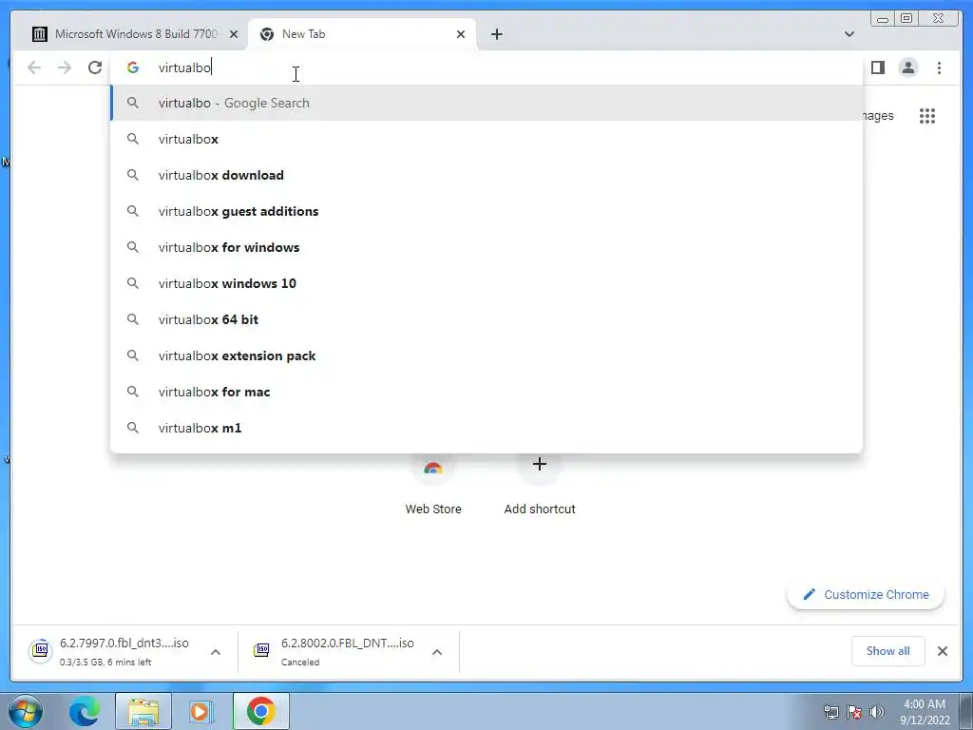Select the New Tab tab
This screenshot has width=973, height=730.
(x=362, y=34)
